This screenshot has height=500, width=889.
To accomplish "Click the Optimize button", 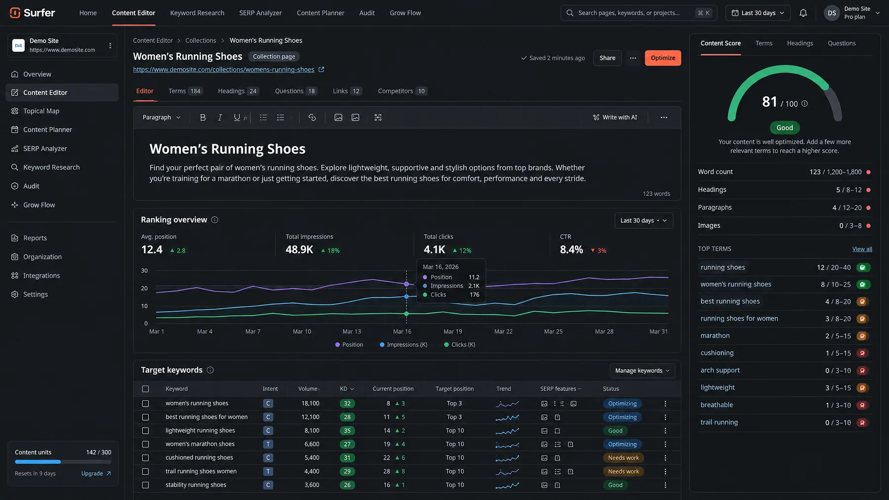I will click(x=663, y=58).
